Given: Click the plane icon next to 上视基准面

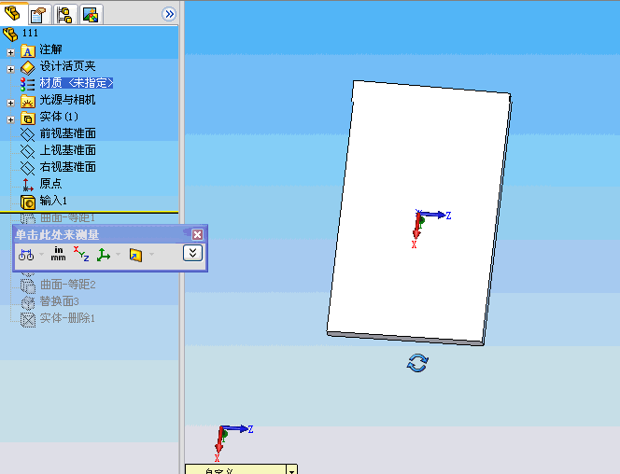Looking at the screenshot, I should pos(28,151).
